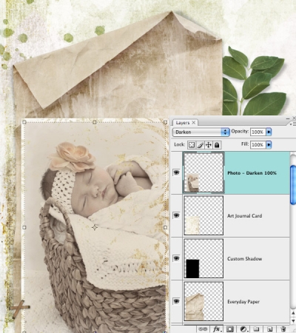Expand the Opacity slider arrow
The height and width of the screenshot is (333, 296).
[269, 132]
